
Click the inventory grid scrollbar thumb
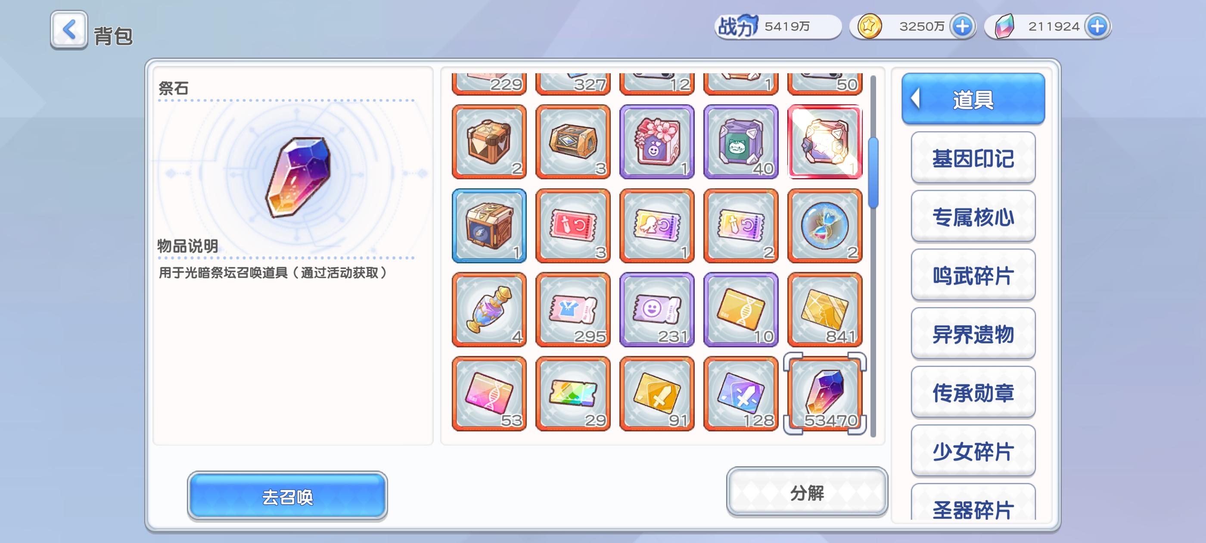[873, 173]
